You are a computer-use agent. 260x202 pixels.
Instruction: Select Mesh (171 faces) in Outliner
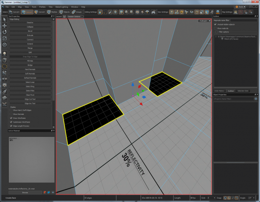click(231, 39)
